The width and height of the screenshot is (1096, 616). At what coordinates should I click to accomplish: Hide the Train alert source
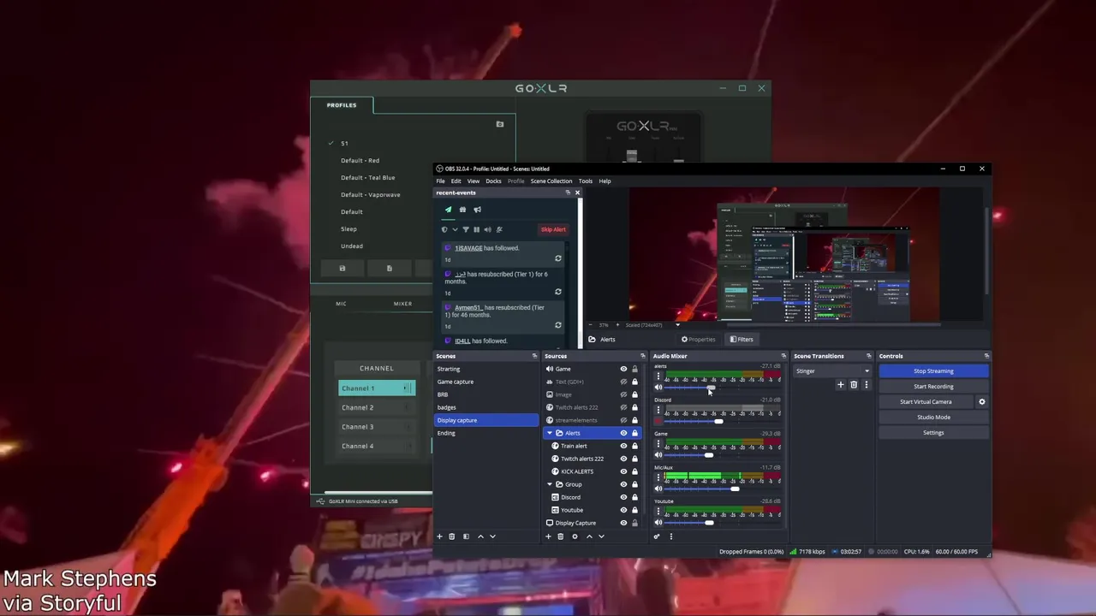(x=623, y=446)
